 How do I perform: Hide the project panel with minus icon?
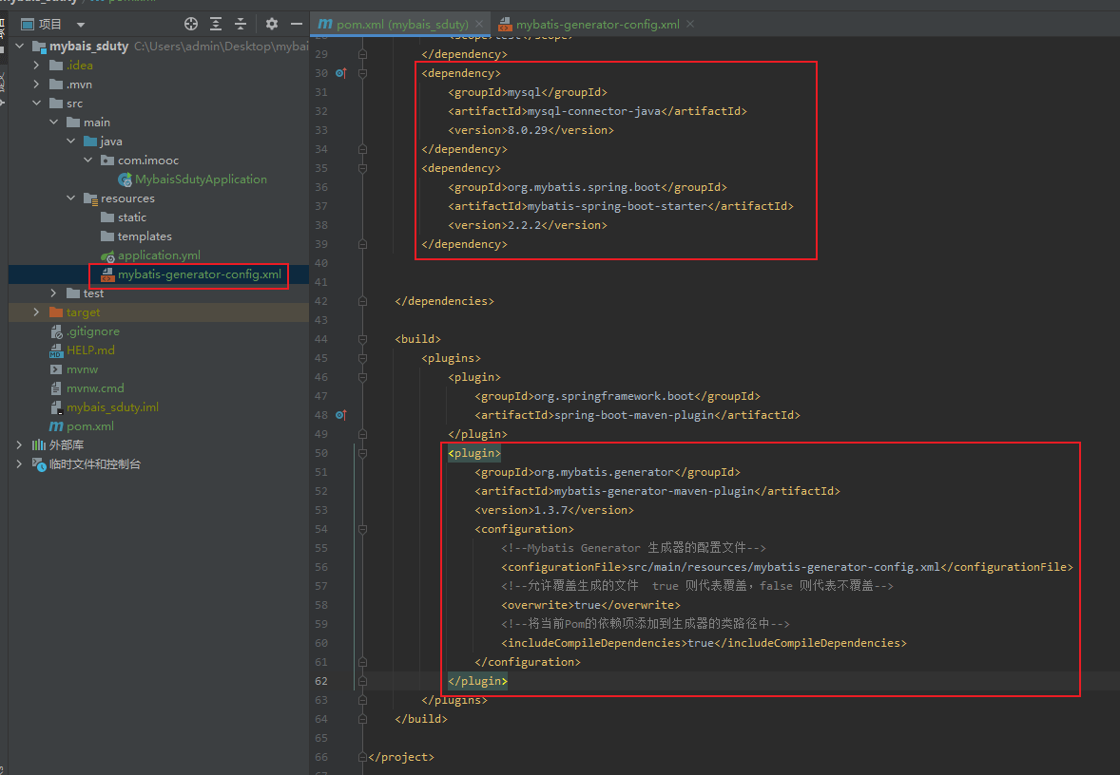(x=297, y=25)
